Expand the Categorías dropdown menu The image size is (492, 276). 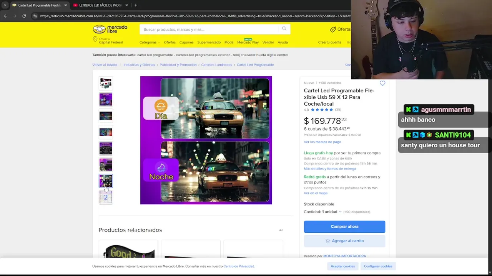[x=150, y=42]
